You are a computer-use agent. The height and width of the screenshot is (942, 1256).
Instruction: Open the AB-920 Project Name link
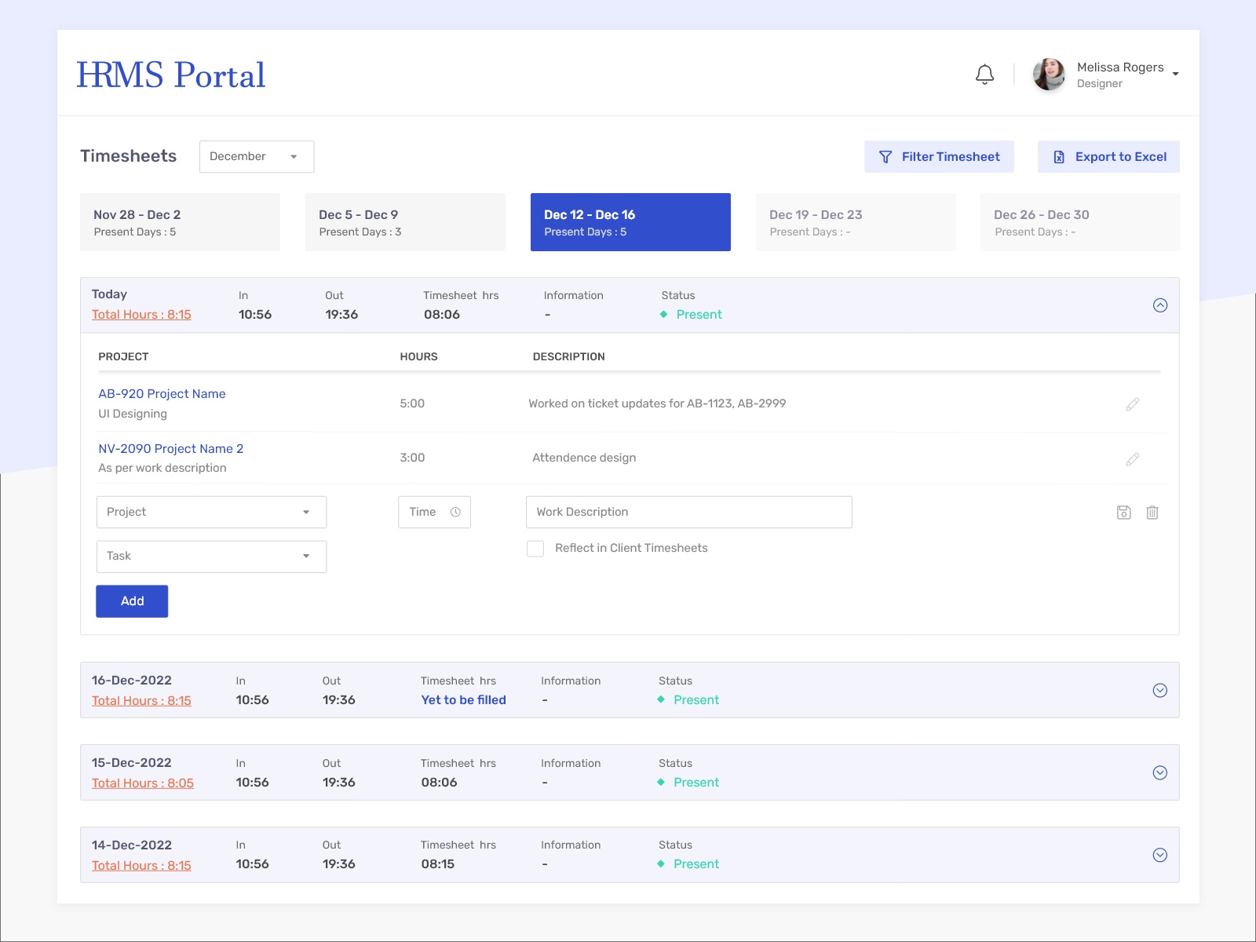(162, 393)
